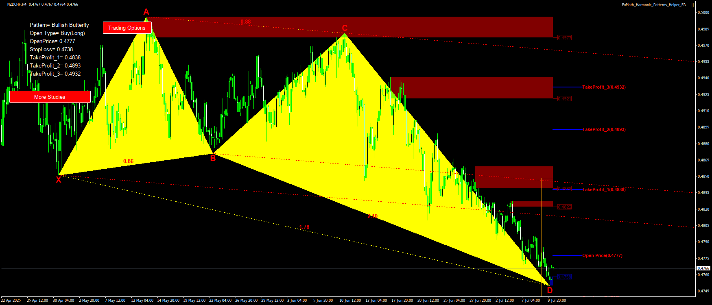This screenshot has width=712, height=305.
Task: Select the Open Price(0.4777) line label
Action: [602, 255]
